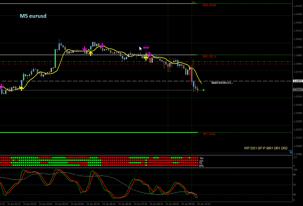Click the thick green DP pivot line
Screen dimensions: 303x206
click(99, 132)
